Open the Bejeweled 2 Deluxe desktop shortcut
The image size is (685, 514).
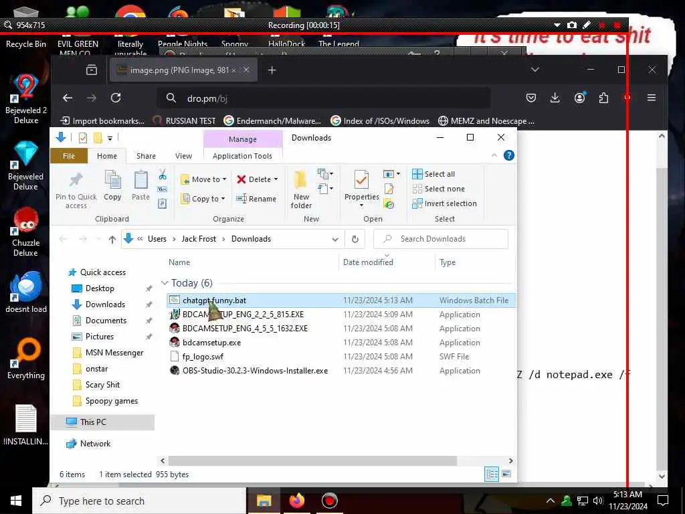pos(26,99)
